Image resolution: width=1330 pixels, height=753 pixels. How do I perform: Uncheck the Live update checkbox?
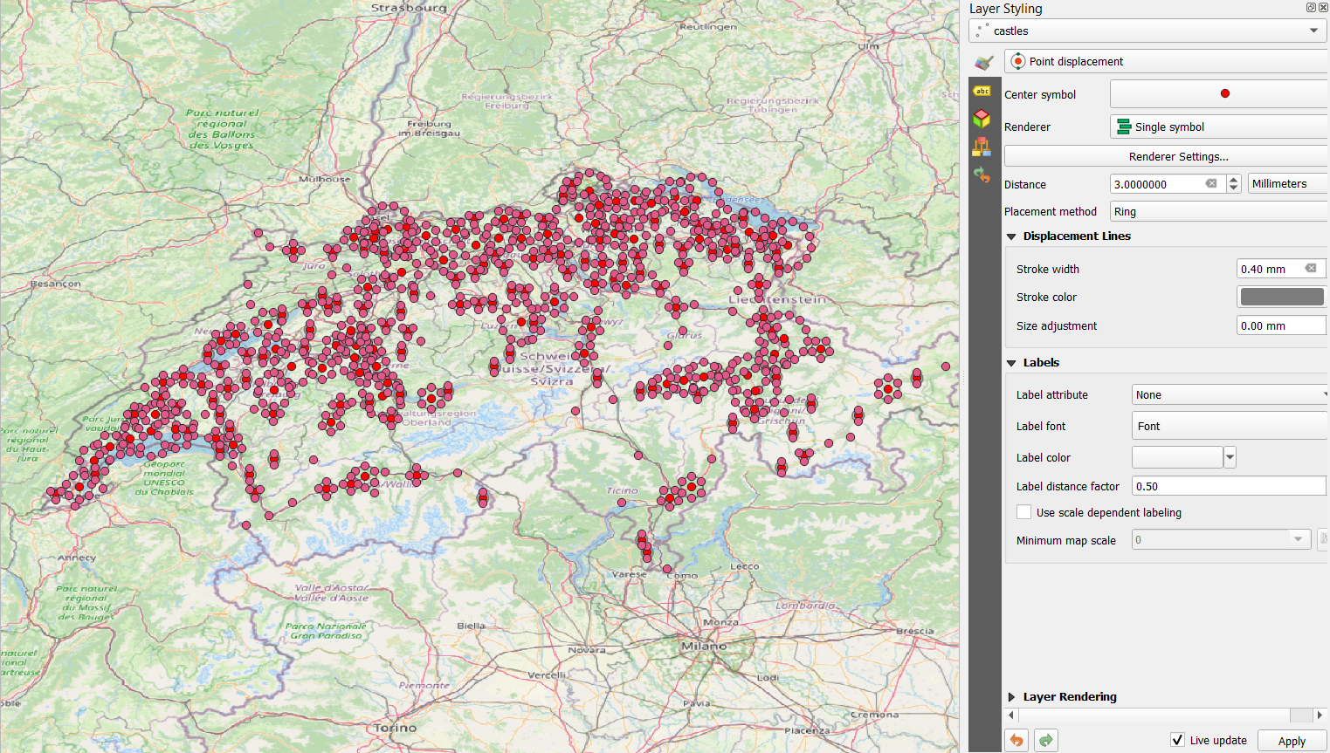click(1178, 740)
